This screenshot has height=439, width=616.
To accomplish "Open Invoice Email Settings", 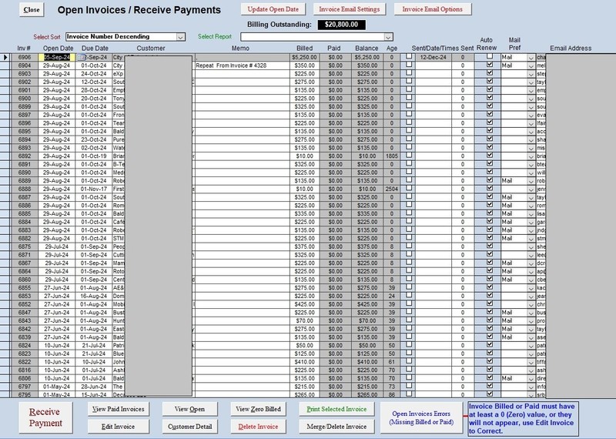I will (350, 9).
